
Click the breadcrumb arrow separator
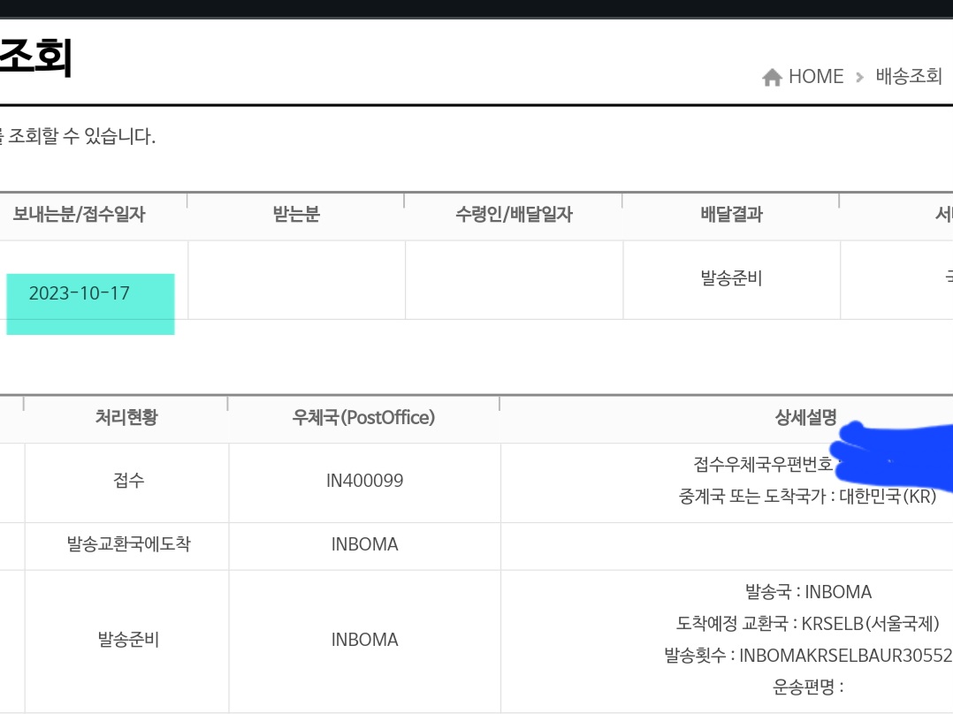tap(859, 78)
